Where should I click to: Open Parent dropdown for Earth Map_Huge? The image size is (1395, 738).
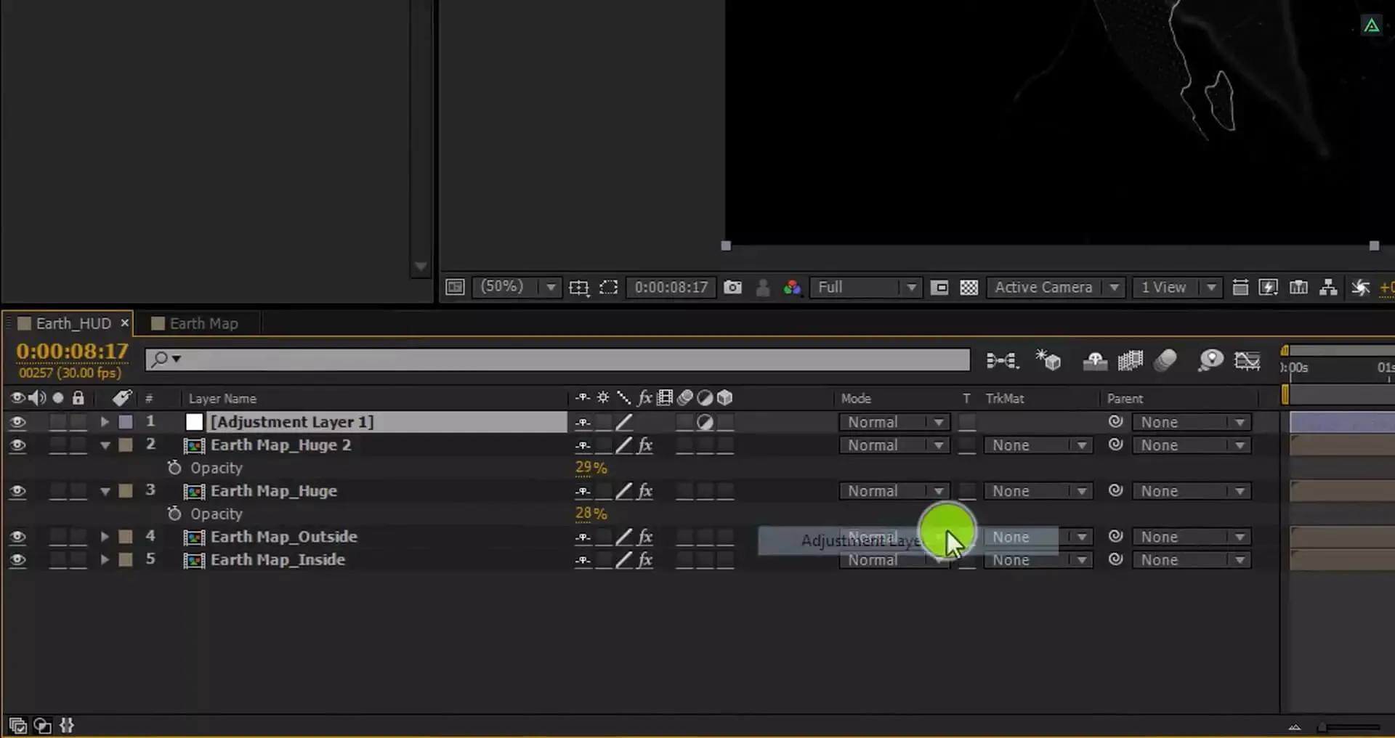point(1191,491)
